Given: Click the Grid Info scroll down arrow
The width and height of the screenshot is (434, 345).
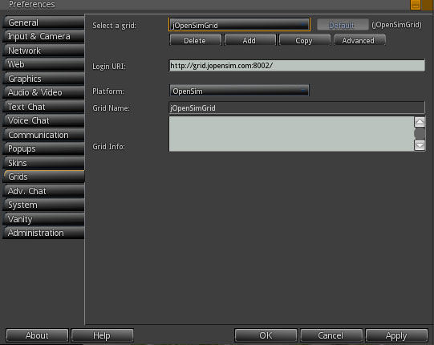Looking at the screenshot, I should tap(420, 145).
